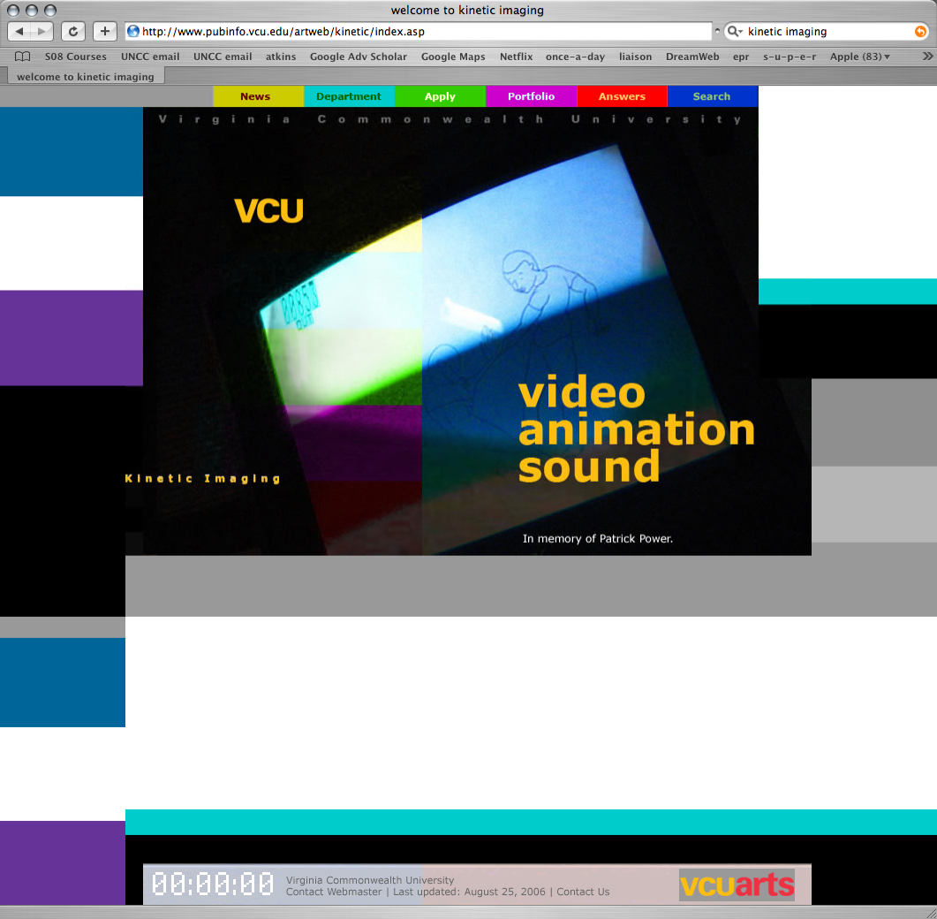The height and width of the screenshot is (919, 937).
Task: Open the News menu item
Action: click(x=258, y=96)
